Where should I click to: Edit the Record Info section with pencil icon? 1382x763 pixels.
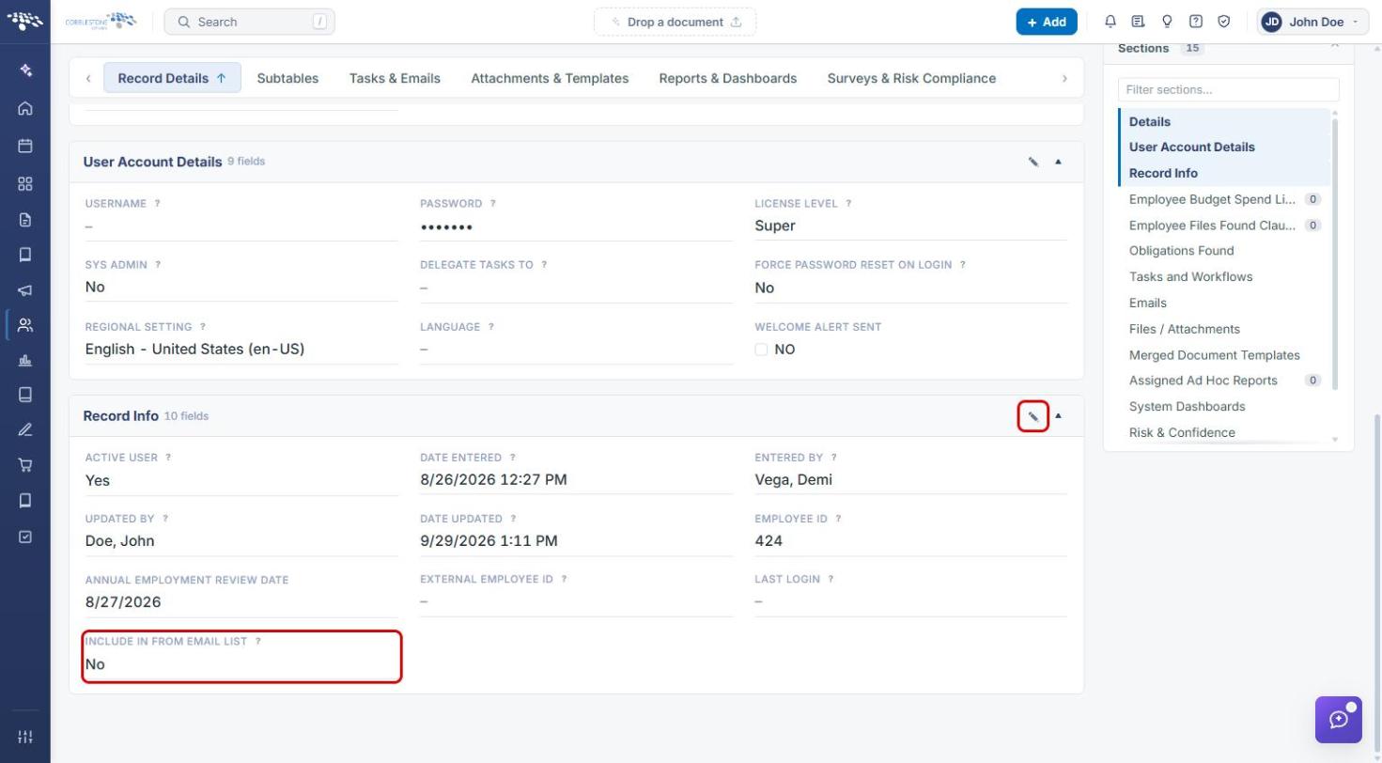click(1033, 415)
